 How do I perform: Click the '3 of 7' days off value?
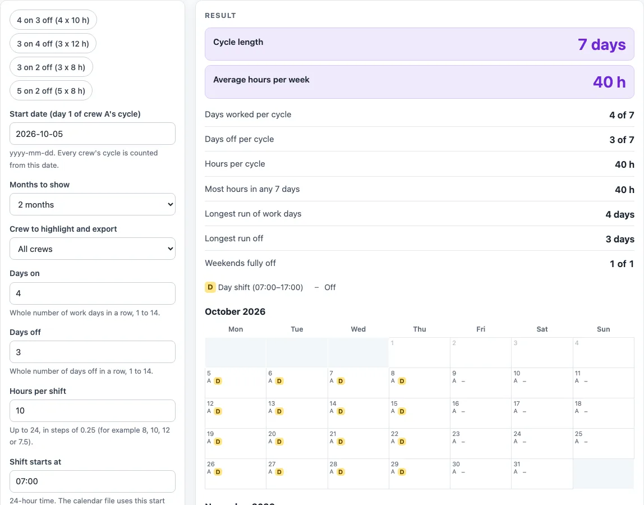pyautogui.click(x=622, y=140)
